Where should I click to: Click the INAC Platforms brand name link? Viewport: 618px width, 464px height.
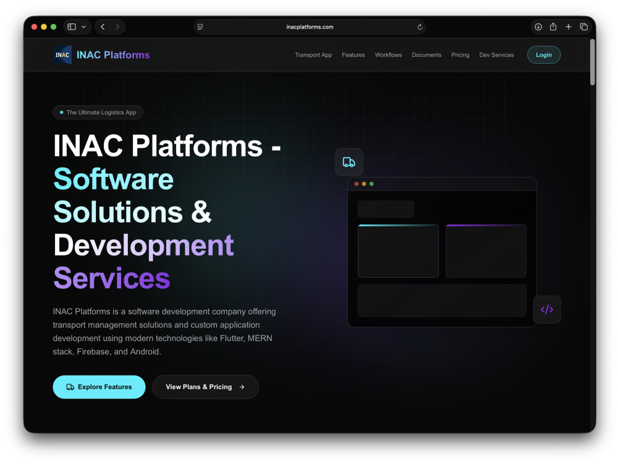coord(113,55)
